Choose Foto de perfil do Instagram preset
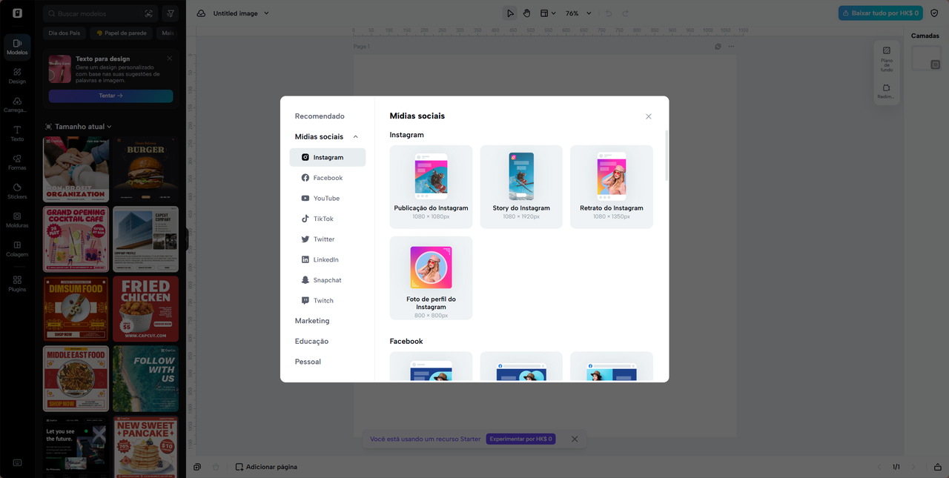Viewport: 949px width, 478px height. (431, 278)
